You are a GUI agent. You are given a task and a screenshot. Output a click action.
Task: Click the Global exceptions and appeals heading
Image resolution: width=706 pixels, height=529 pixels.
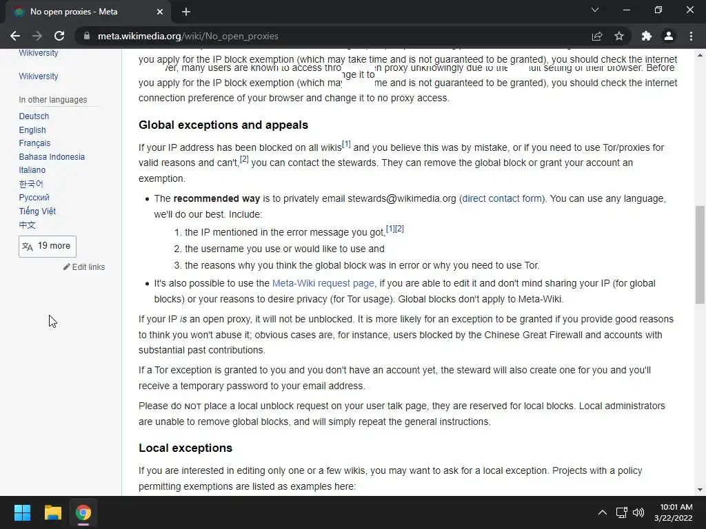223,125
